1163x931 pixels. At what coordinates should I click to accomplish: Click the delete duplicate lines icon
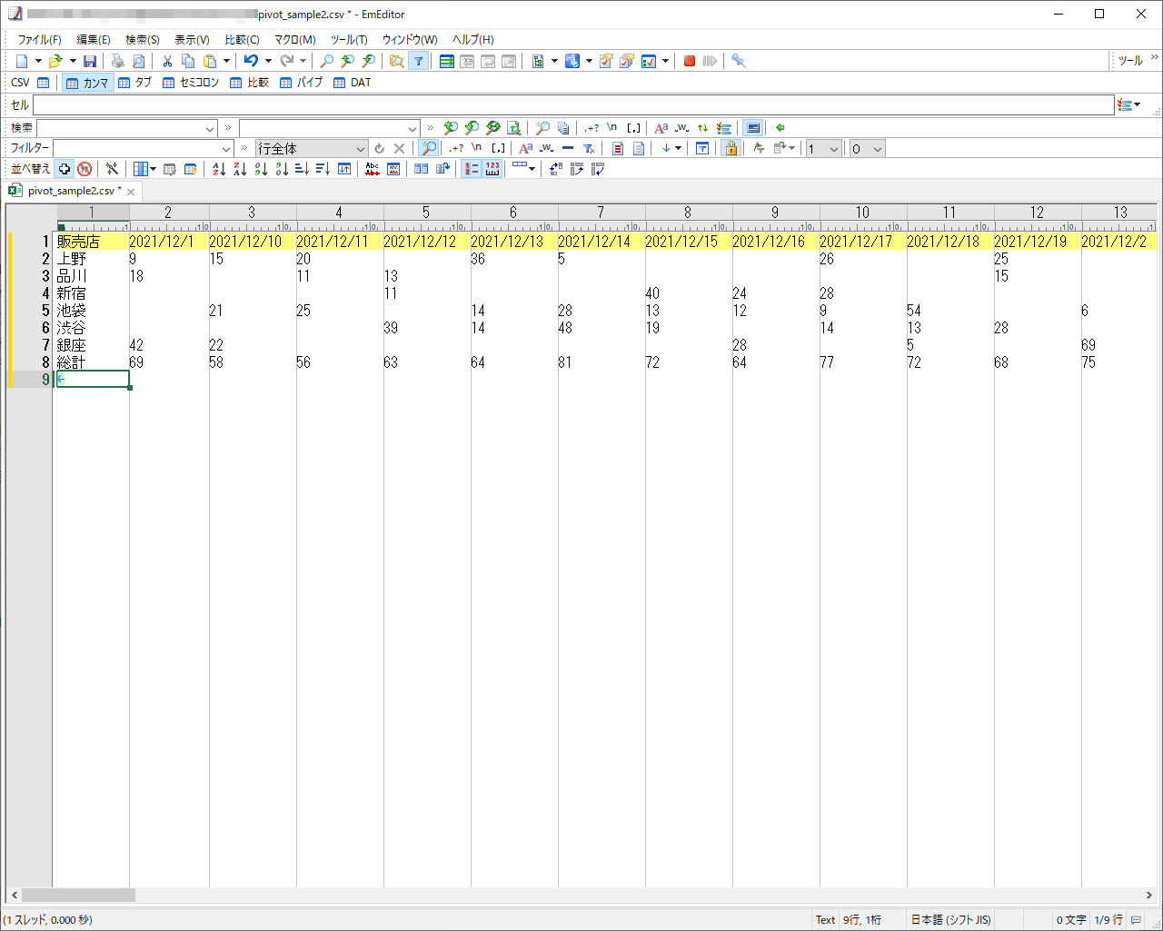coord(372,169)
